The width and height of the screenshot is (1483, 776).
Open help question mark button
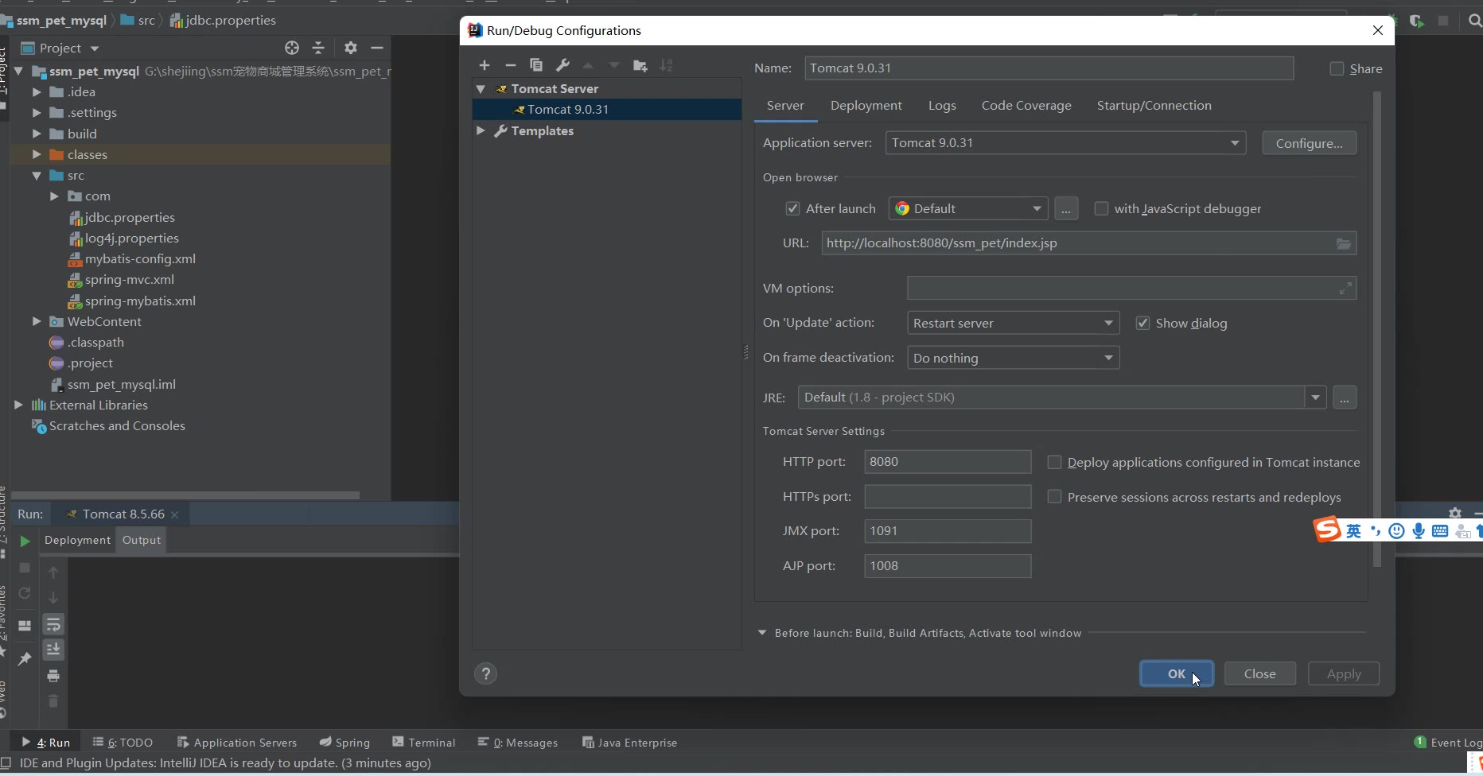[486, 674]
